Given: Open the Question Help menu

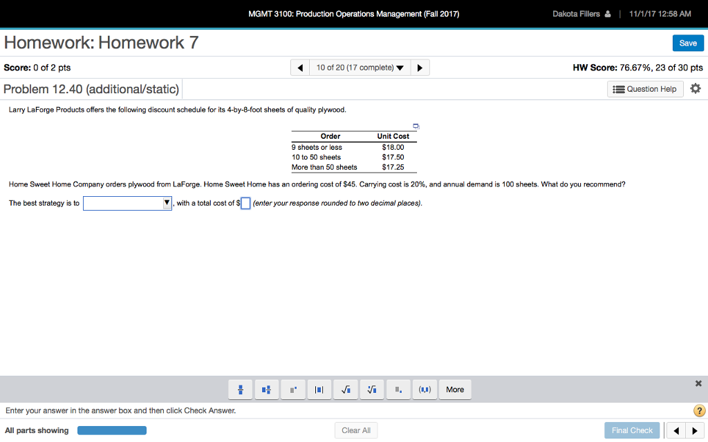Looking at the screenshot, I should tap(644, 88).
